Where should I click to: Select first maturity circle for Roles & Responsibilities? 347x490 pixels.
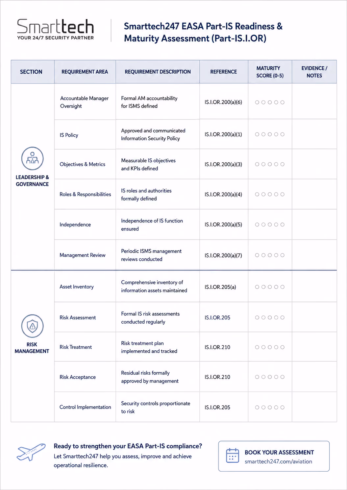(257, 194)
